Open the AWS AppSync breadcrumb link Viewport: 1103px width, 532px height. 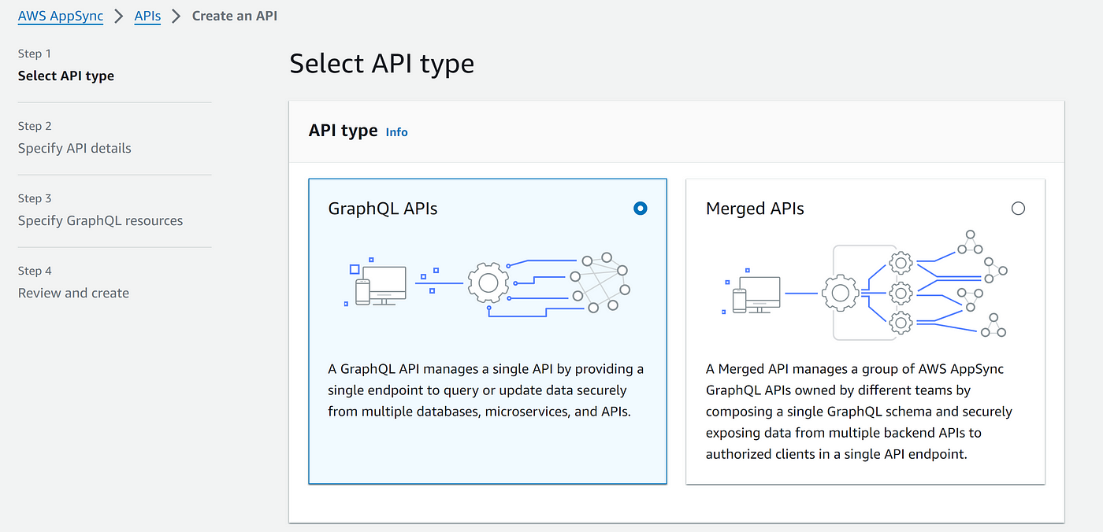coord(61,16)
